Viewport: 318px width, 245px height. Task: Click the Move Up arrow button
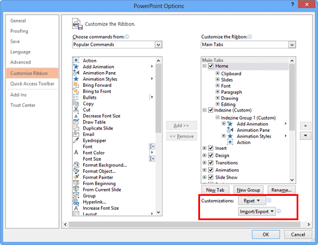[305, 126]
